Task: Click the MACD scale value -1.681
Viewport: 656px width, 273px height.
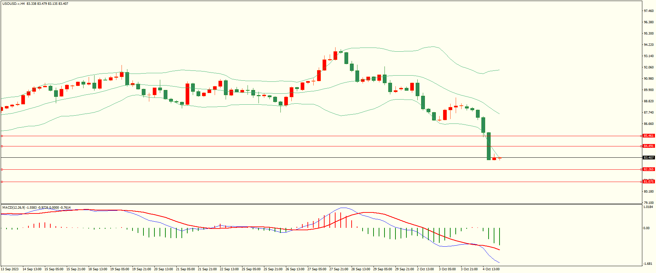Action: pyautogui.click(x=647, y=264)
